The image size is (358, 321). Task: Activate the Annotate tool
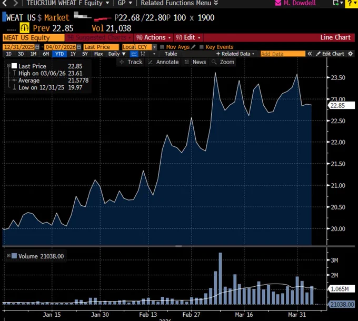(164, 62)
